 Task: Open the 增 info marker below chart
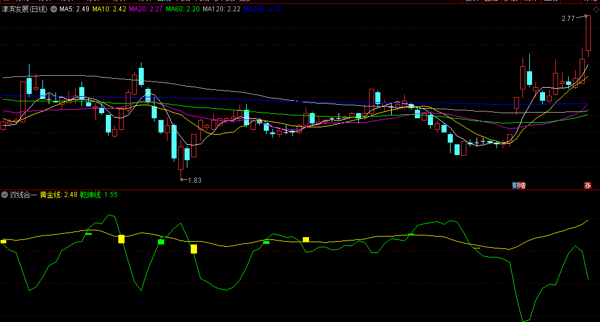pos(522,186)
